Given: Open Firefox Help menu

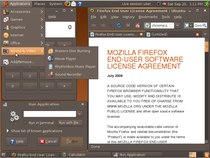Looking at the screenshot, I should pyautogui.click(x=178, y=17).
